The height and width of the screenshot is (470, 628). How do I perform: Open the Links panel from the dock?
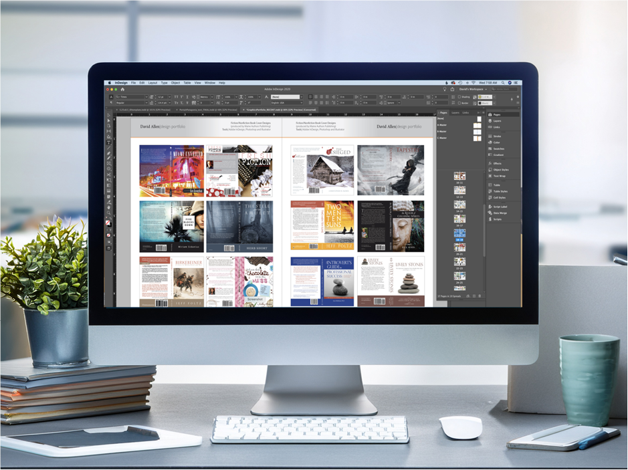504,127
